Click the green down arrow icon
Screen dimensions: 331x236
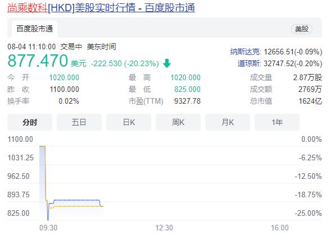pos(167,63)
